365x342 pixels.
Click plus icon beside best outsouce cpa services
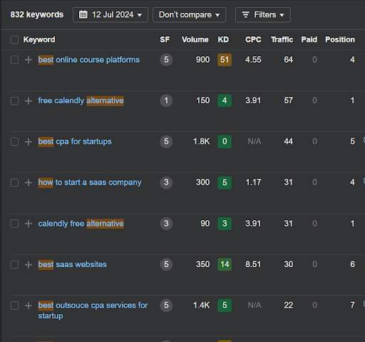pos(29,306)
